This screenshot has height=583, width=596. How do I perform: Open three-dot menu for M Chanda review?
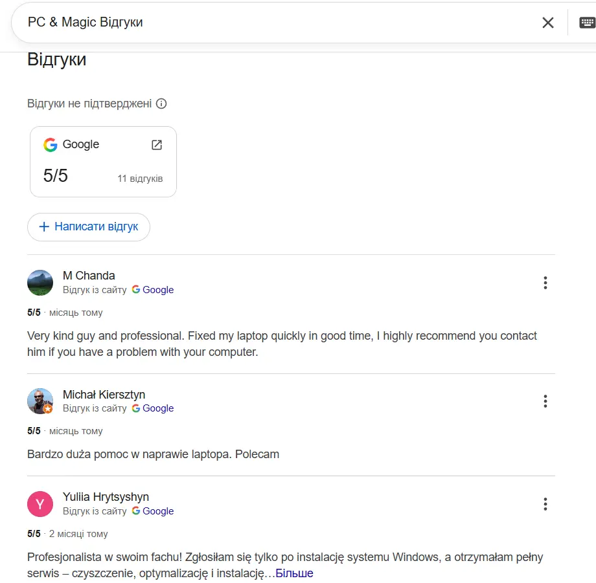[545, 283]
